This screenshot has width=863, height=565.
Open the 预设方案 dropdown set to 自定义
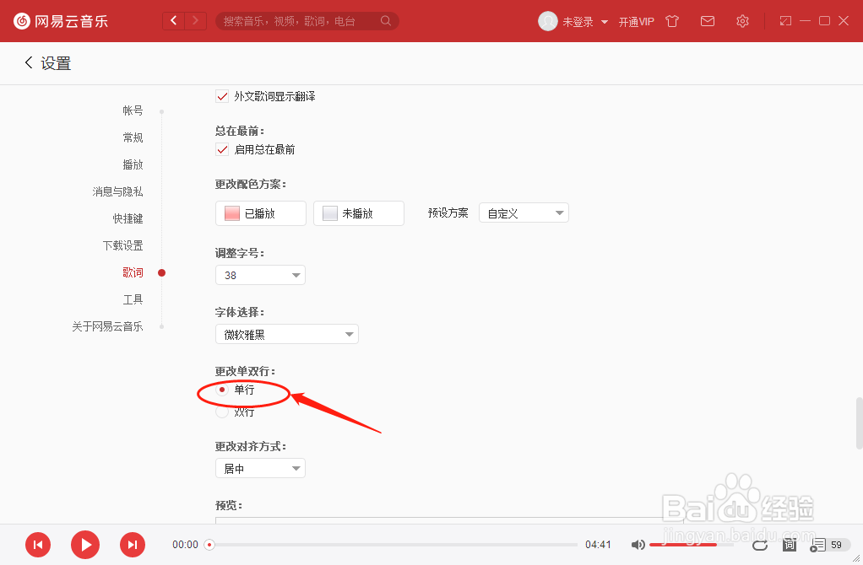pyautogui.click(x=524, y=213)
